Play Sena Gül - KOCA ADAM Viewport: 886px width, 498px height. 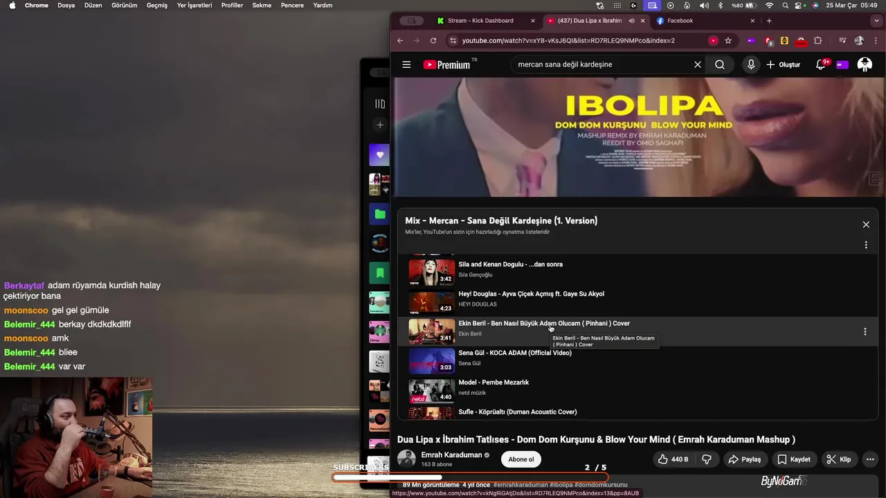514,353
